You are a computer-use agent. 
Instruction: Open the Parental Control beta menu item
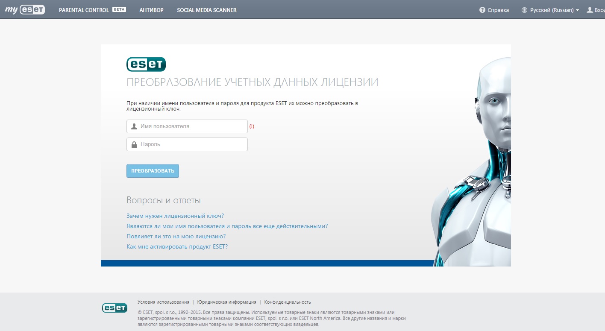[x=92, y=10]
